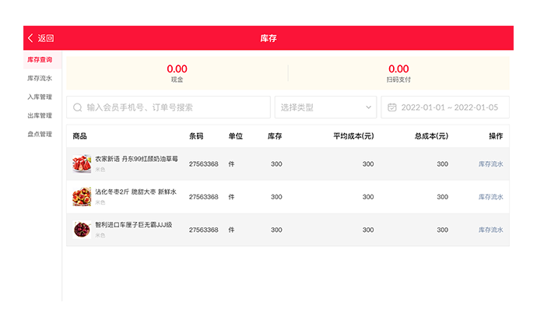This screenshot has height=327, width=537.
Task: Click unit 件 in strawberry row
Action: 231,163
